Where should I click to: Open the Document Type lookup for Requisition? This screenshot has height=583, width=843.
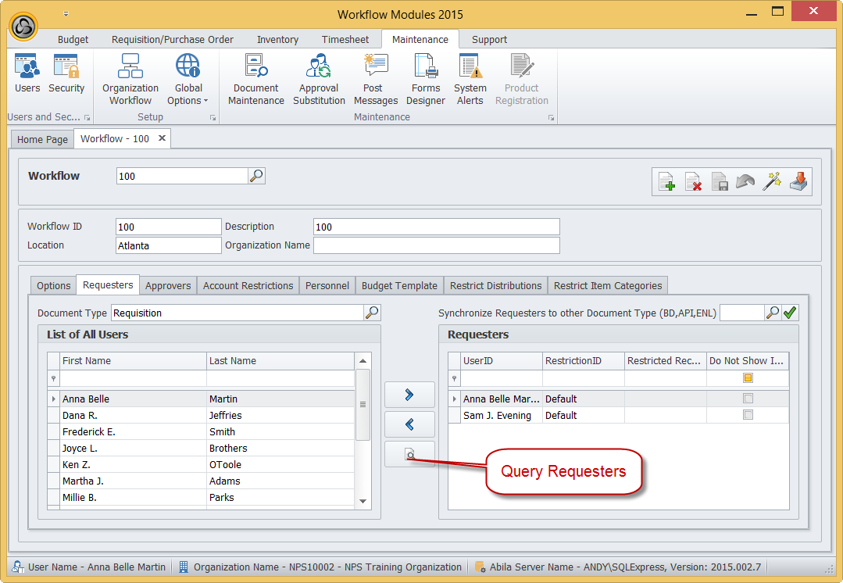click(x=372, y=313)
